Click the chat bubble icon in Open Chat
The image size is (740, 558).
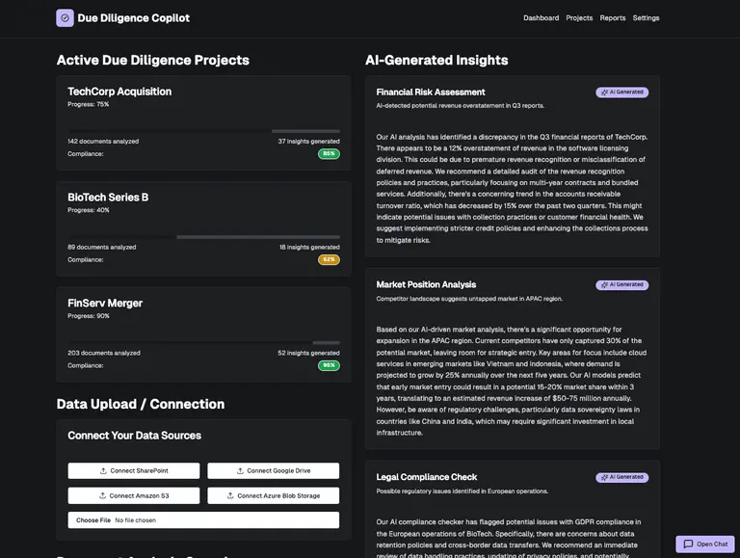point(687,545)
